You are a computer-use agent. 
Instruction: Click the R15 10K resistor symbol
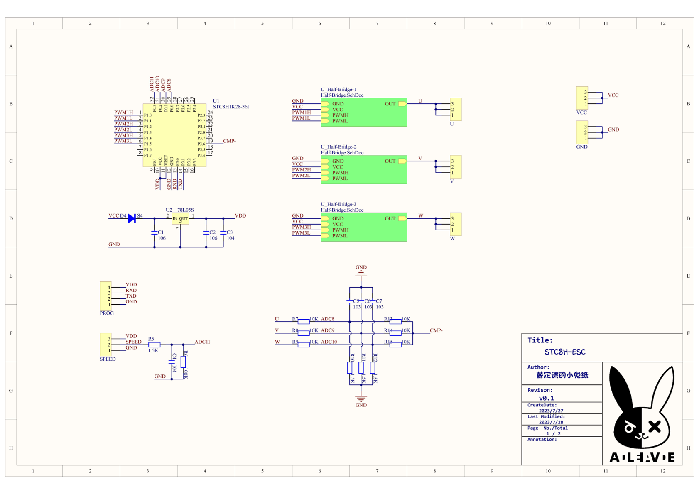coord(395,345)
